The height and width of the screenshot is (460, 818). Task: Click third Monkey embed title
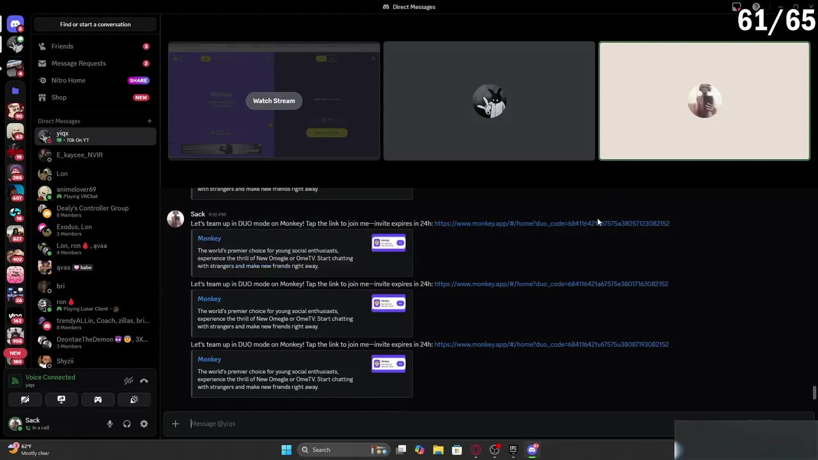tap(209, 359)
